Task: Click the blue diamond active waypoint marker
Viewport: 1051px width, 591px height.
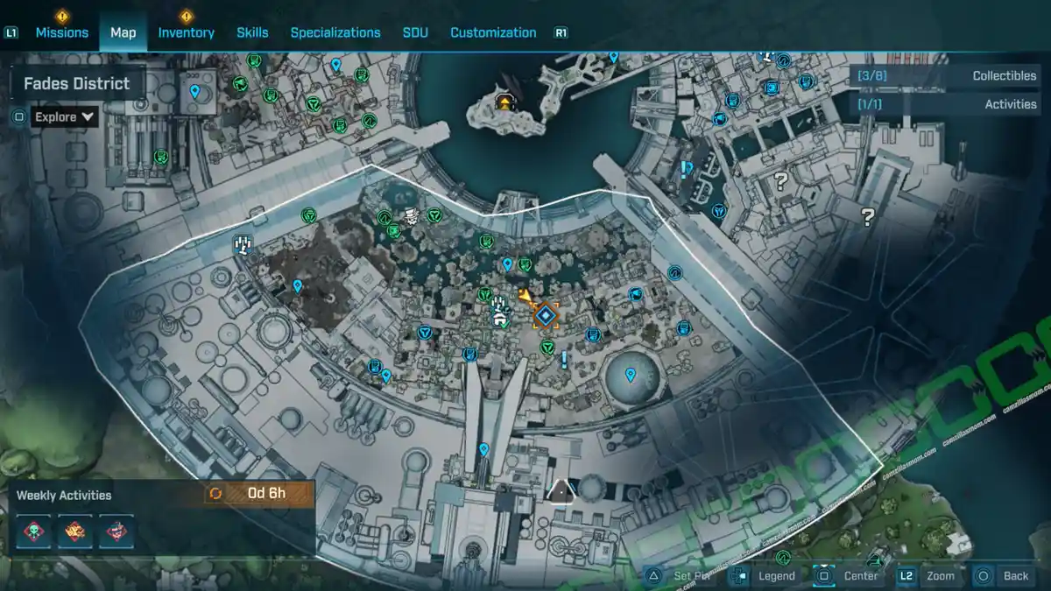Action: 544,315
